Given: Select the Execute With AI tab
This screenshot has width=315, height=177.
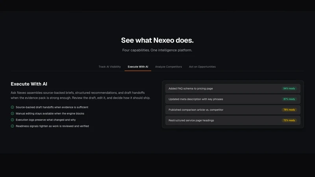Looking at the screenshot, I should click(x=138, y=66).
